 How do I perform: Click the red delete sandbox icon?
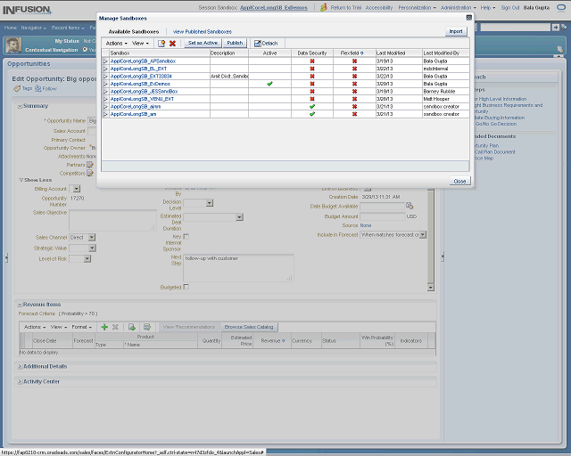(172, 43)
